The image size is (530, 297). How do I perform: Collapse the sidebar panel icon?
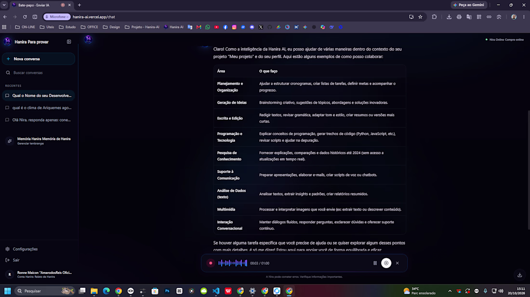69,42
